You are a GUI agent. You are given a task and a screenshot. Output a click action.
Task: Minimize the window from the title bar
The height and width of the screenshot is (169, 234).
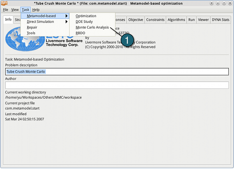[218, 3]
